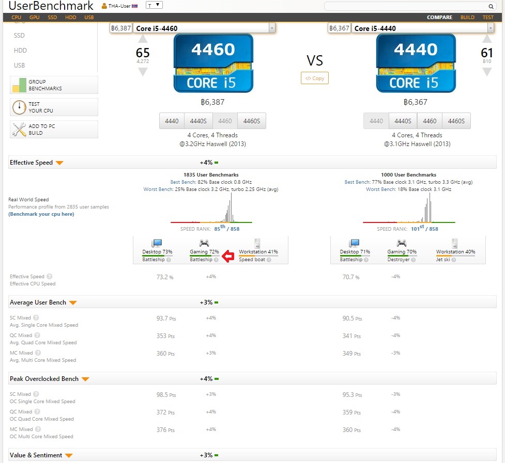
Task: Click the 4460 Desktop monitor icon
Action: click(157, 243)
